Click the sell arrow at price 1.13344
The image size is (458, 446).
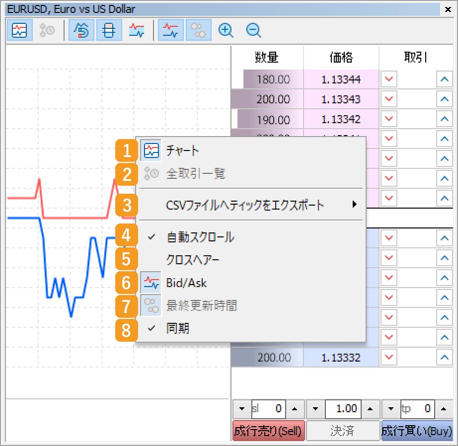click(x=389, y=79)
